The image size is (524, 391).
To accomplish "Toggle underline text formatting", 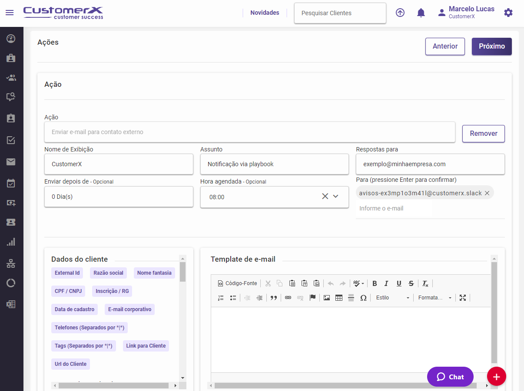I will pyautogui.click(x=398, y=283).
